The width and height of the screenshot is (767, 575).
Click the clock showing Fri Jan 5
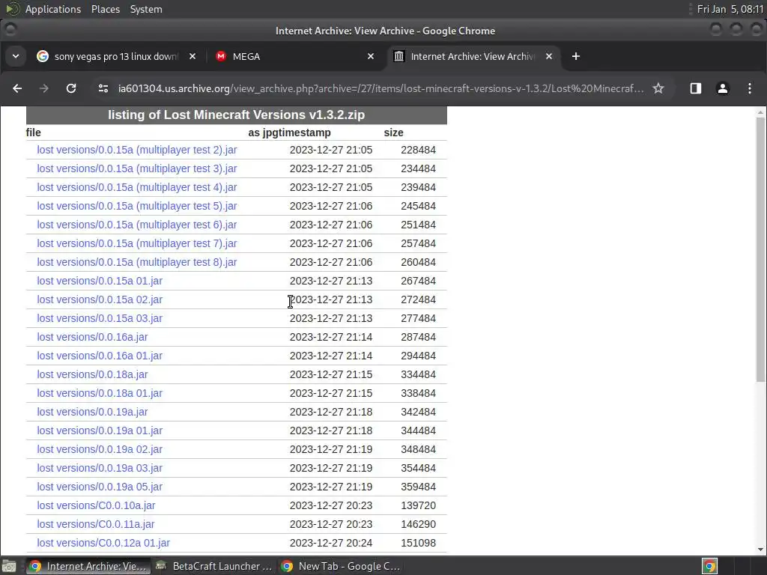730,9
